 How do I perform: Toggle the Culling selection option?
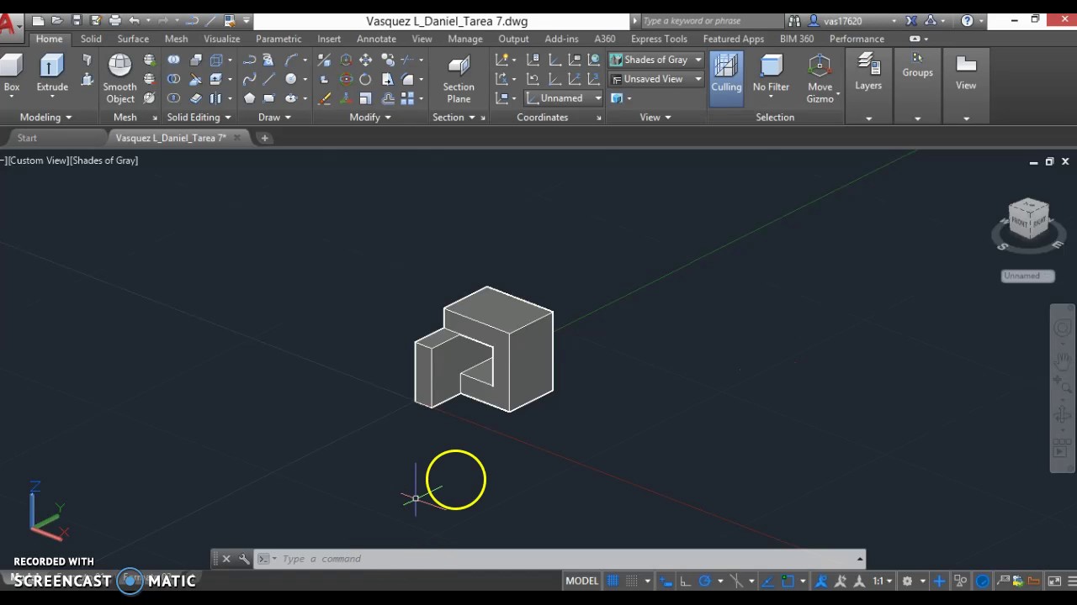pyautogui.click(x=726, y=78)
